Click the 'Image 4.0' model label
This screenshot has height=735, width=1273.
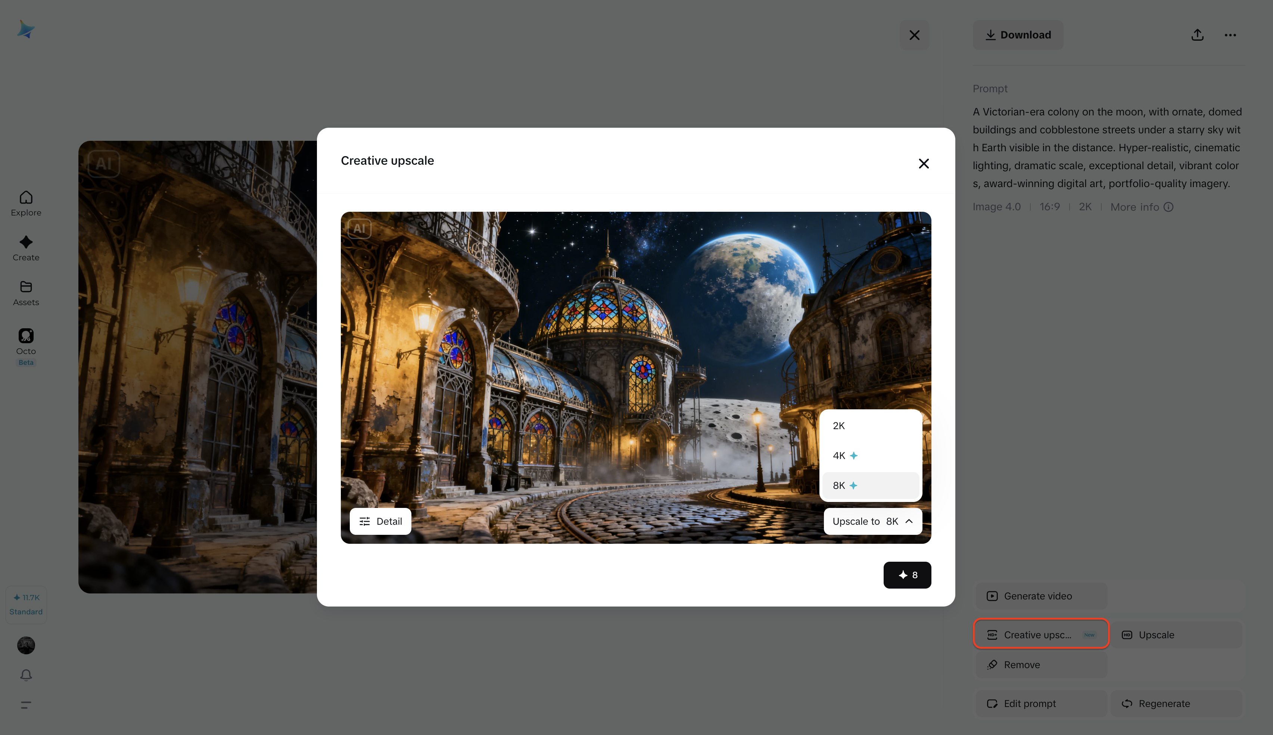pos(996,207)
